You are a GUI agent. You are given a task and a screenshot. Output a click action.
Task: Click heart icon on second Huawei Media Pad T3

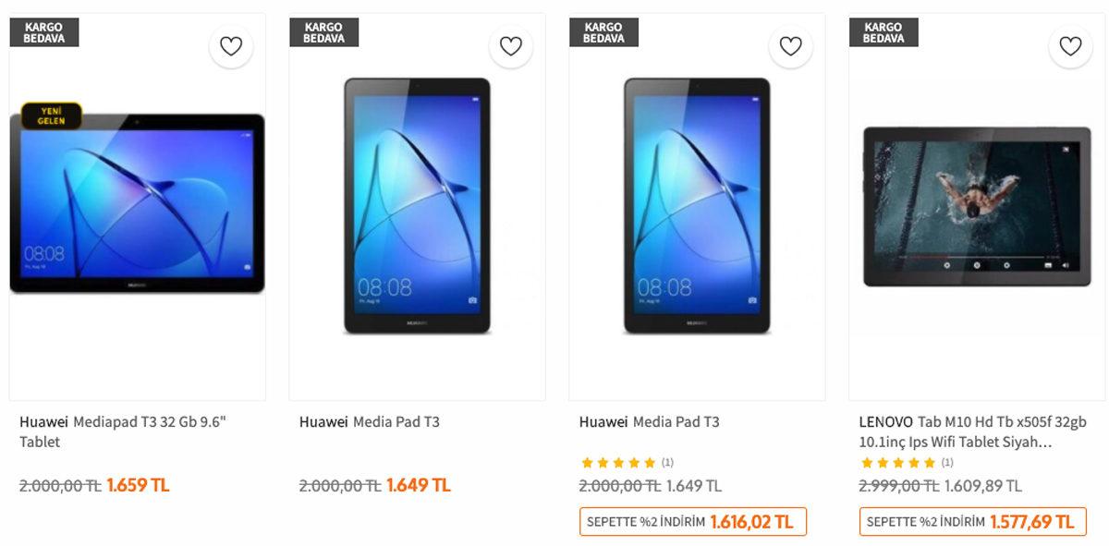pyautogui.click(x=511, y=46)
